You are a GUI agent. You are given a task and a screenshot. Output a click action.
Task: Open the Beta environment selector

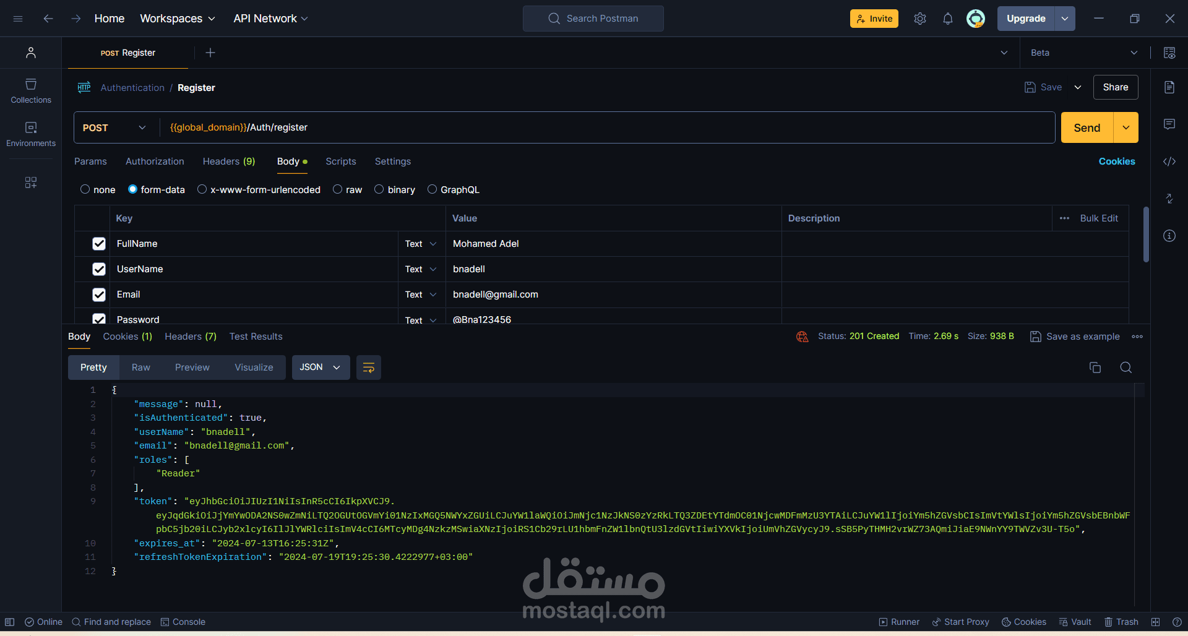(1084, 53)
